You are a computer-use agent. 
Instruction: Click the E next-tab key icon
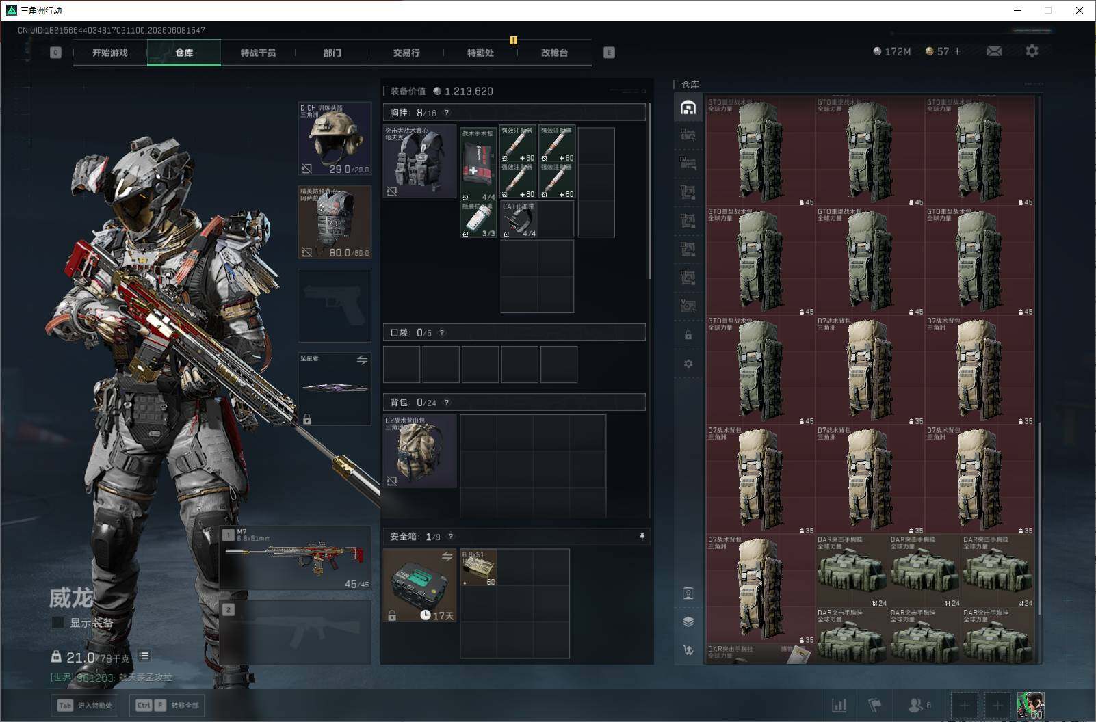609,53
